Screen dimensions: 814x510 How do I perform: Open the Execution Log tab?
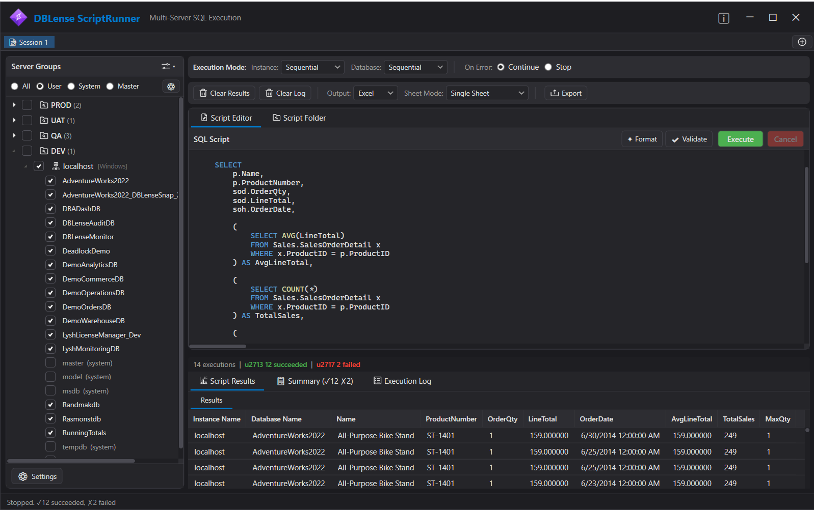point(402,381)
